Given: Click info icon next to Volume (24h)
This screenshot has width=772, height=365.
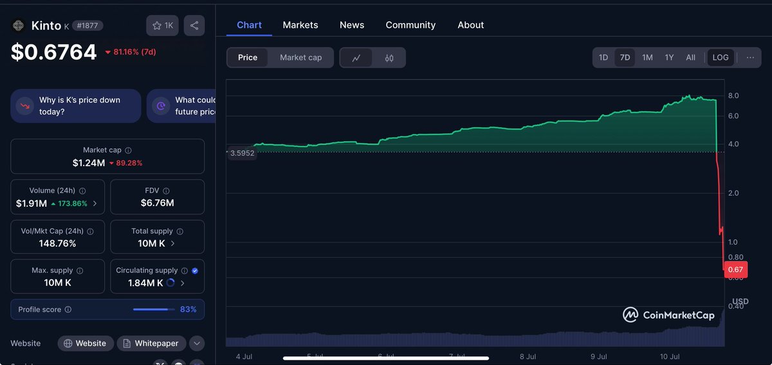Looking at the screenshot, I should [x=82, y=191].
